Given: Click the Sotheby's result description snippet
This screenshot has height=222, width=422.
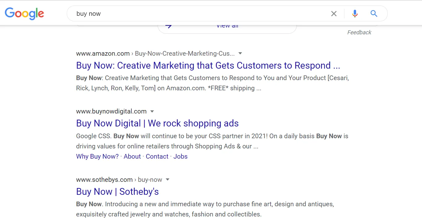Looking at the screenshot, I should (205, 209).
